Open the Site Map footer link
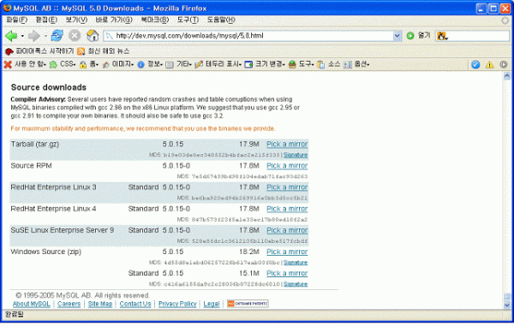 point(100,304)
